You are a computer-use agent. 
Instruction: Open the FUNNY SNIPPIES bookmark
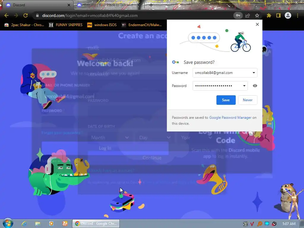66,25
